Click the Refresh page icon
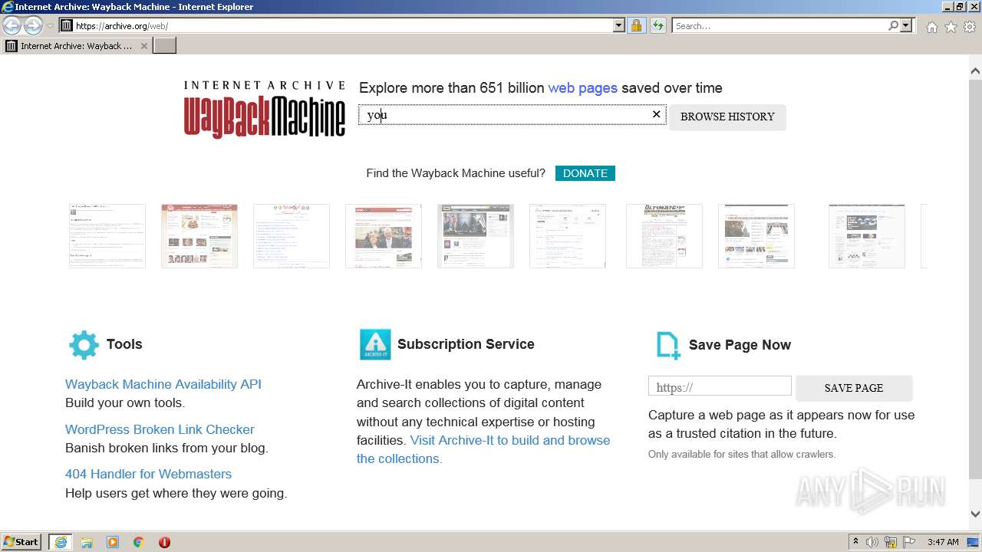 [x=658, y=25]
